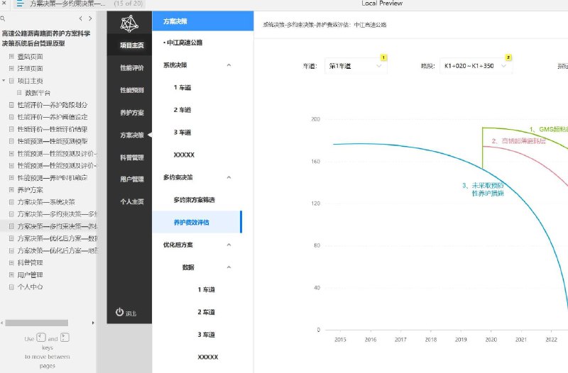Image resolution: width=568 pixels, height=373 pixels.
Task: Open 科普管理 in the page tree
Action: click(x=30, y=262)
